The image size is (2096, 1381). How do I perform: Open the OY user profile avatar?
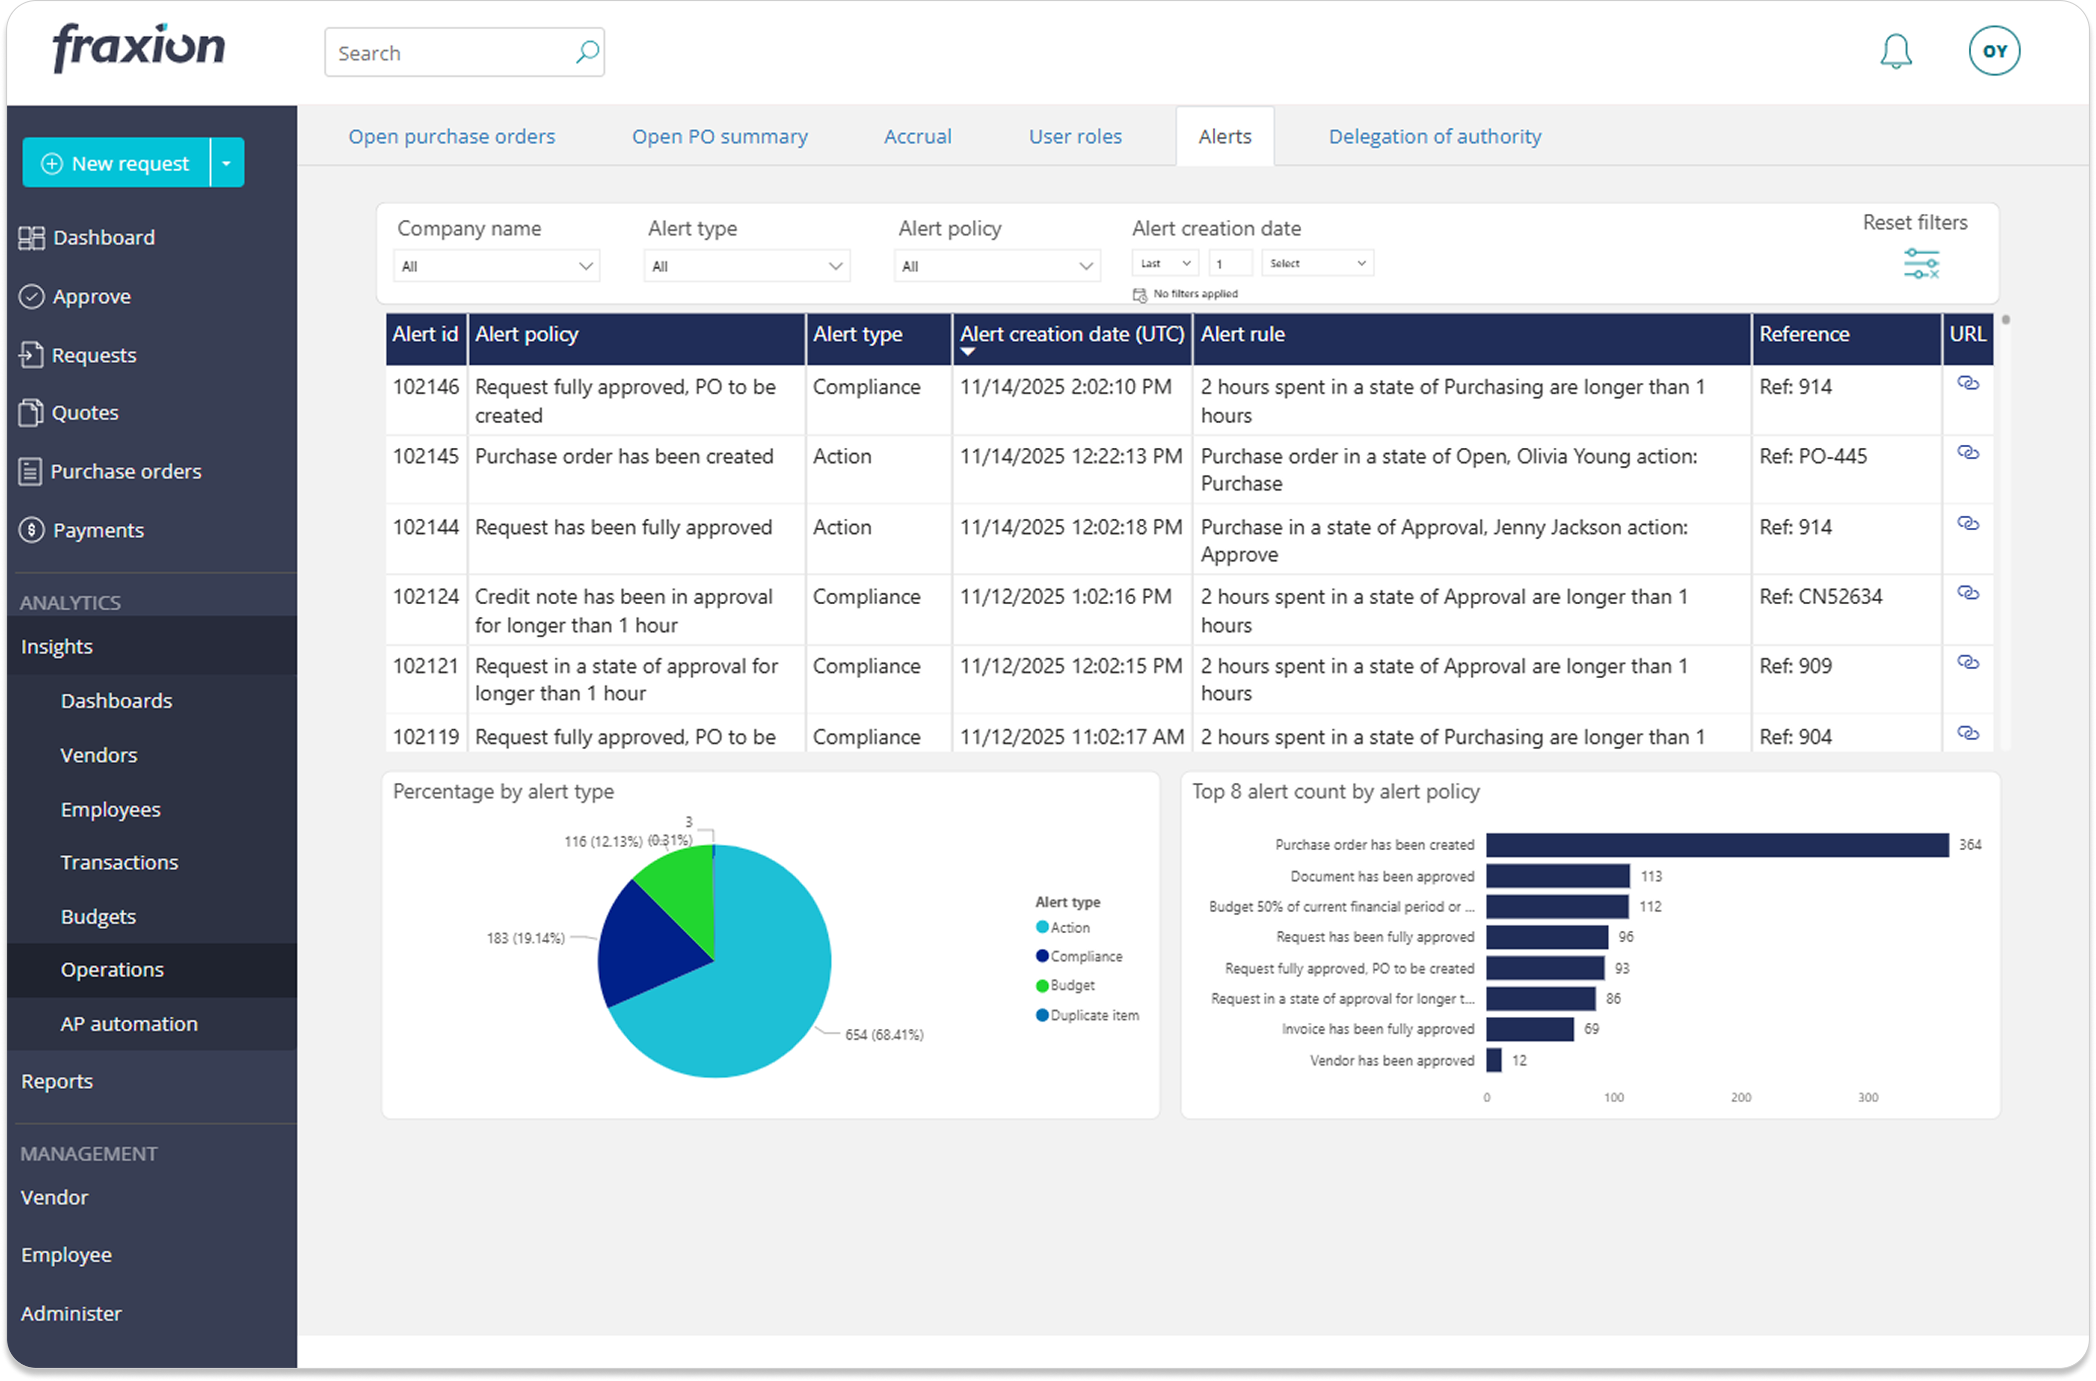coord(1994,51)
